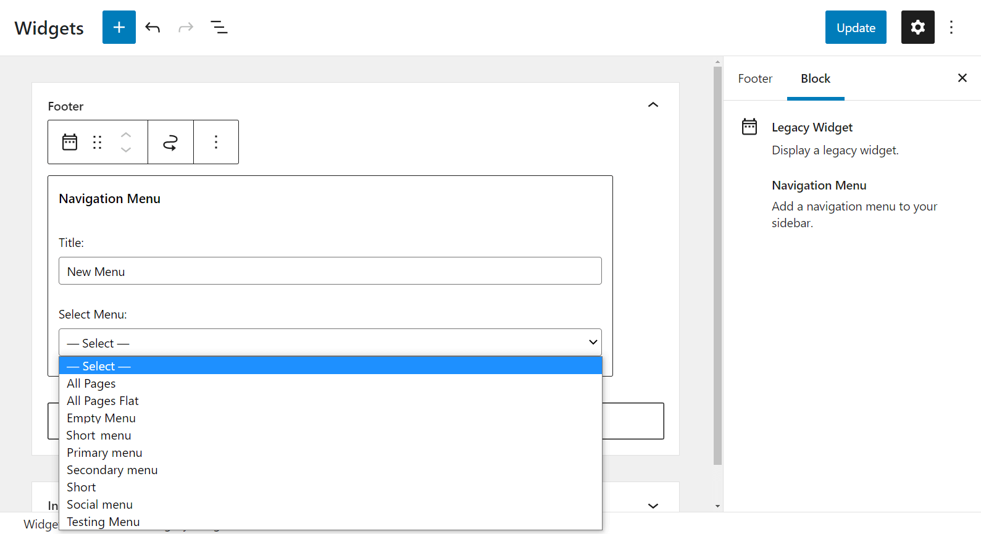Viewport: 981px width, 534px height.
Task: Open the top-right options kebab menu
Action: [x=951, y=27]
